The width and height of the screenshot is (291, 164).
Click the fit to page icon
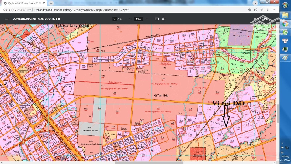tap(157, 19)
